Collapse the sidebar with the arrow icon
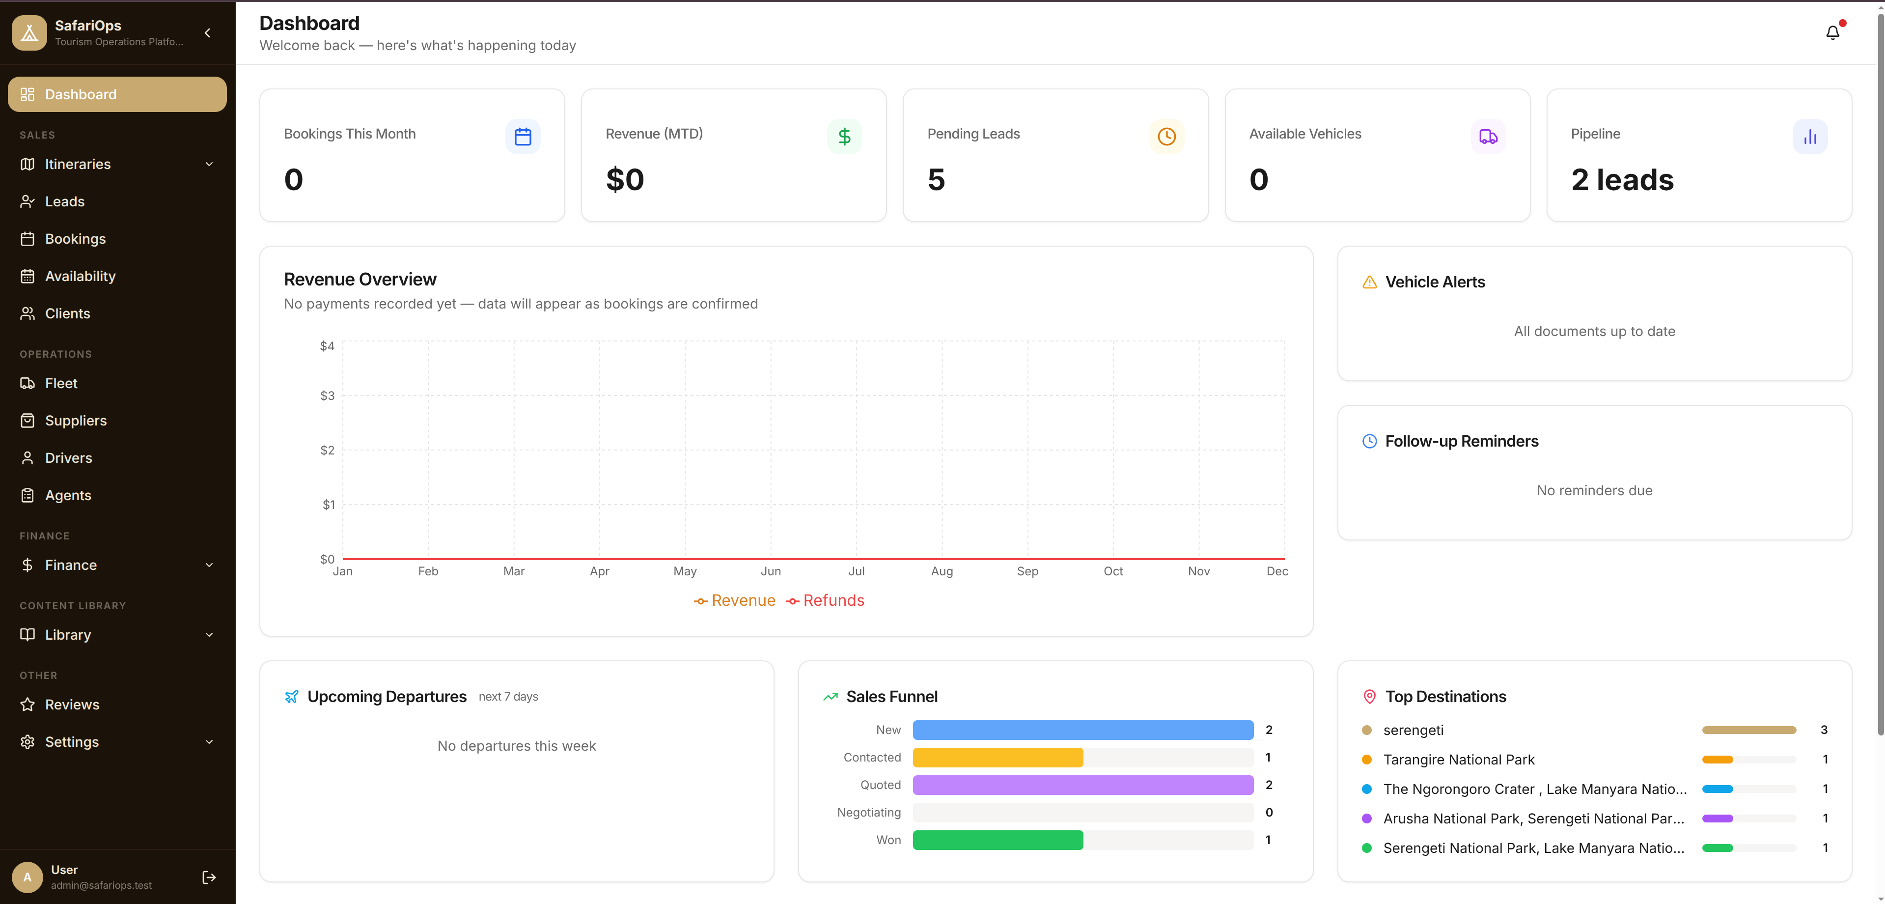 click(x=208, y=33)
